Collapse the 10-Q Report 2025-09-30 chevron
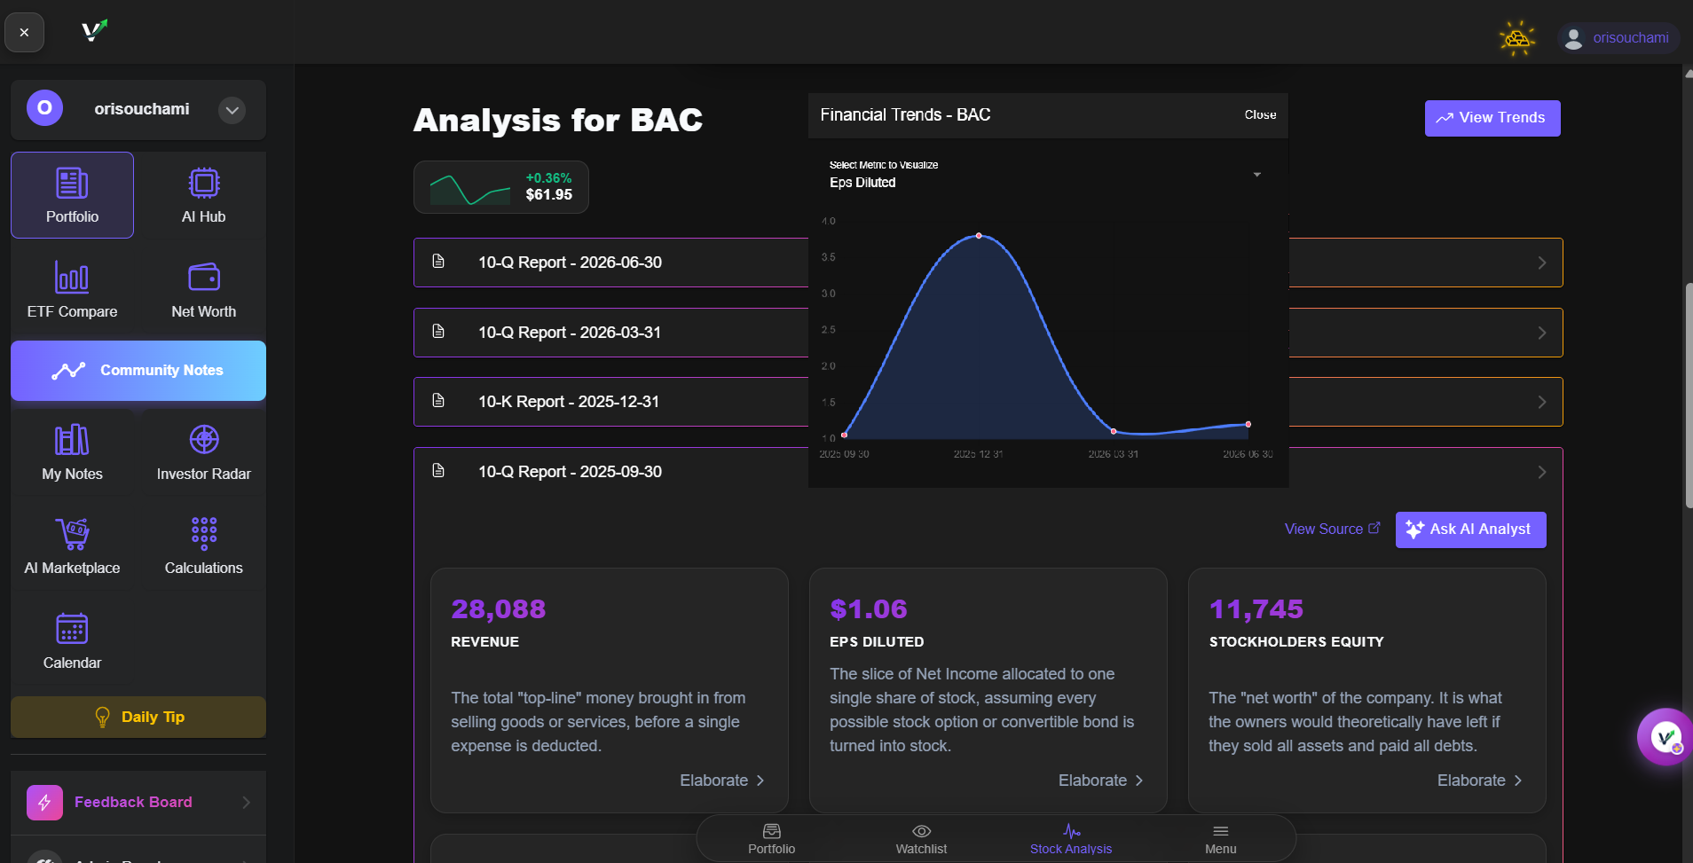Image resolution: width=1693 pixels, height=863 pixels. (1542, 472)
